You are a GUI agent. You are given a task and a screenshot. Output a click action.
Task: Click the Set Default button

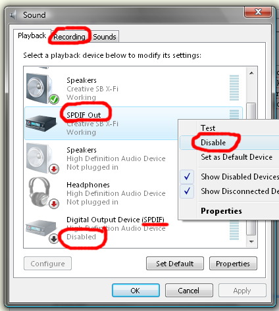click(x=175, y=264)
